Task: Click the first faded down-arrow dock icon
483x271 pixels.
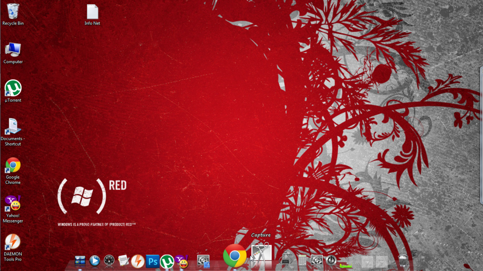Action: click(367, 262)
